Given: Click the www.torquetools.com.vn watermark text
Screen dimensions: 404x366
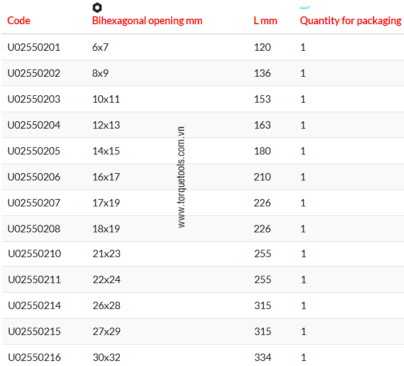Looking at the screenshot, I should (x=181, y=177).
